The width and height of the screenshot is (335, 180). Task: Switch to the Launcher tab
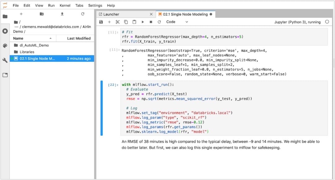tap(111, 14)
